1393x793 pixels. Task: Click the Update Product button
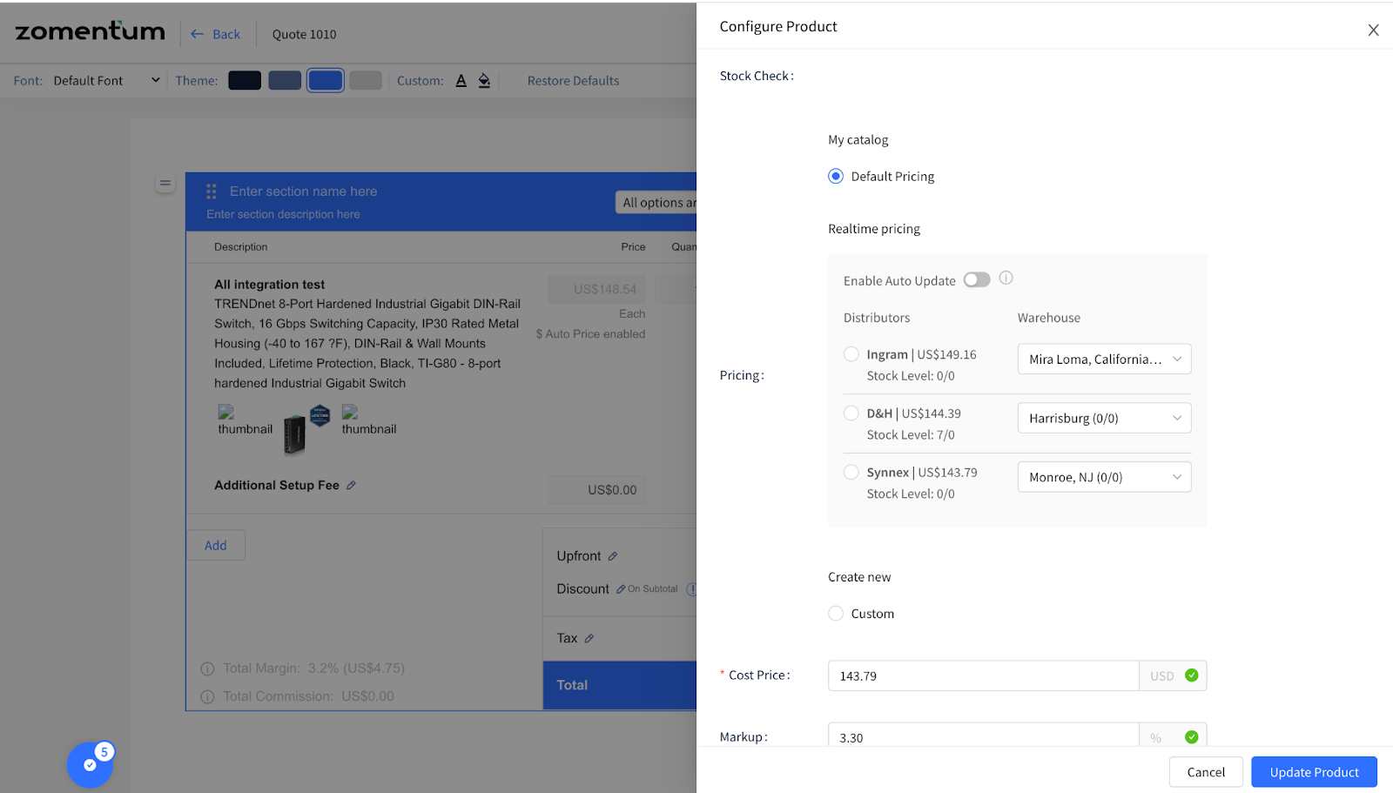(1314, 772)
